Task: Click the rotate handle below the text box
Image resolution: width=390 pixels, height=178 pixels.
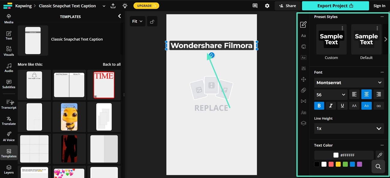Action: pyautogui.click(x=211, y=55)
